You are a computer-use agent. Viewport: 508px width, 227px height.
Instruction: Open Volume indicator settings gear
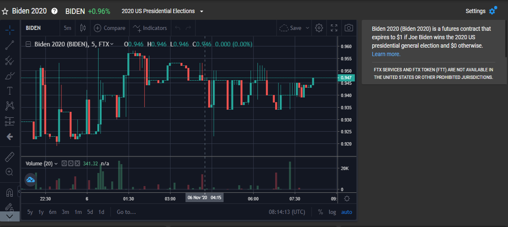click(71, 163)
